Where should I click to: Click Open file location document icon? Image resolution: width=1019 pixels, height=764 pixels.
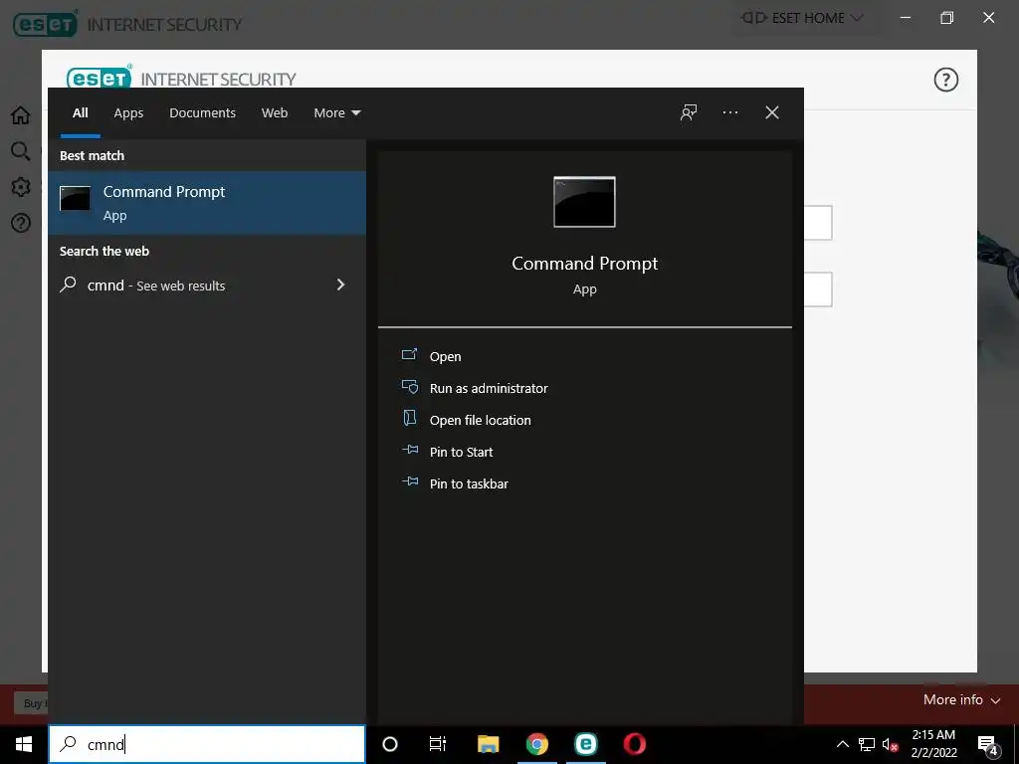click(409, 418)
